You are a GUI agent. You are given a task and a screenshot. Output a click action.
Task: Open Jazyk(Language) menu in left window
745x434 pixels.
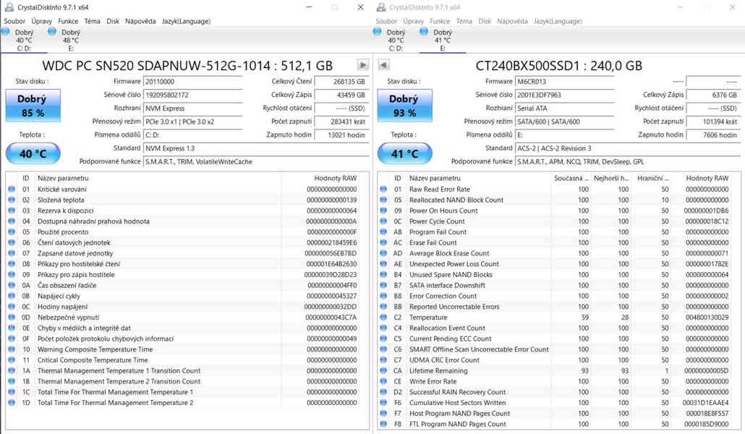coord(186,21)
